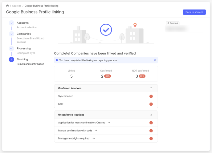
Task: Click the NOT confirmed 60% badge
Action: tap(142, 76)
